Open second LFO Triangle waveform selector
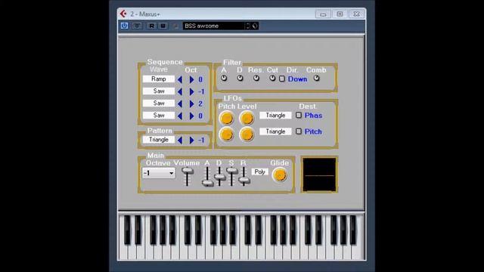The image size is (484, 272). tap(275, 131)
